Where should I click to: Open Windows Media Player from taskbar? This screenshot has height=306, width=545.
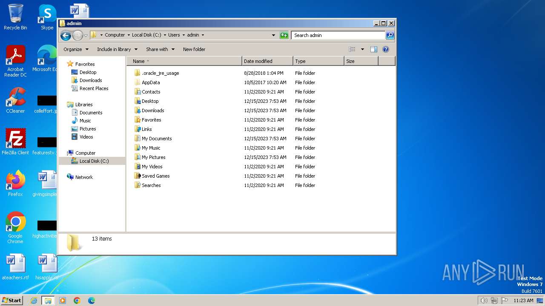pyautogui.click(x=63, y=300)
